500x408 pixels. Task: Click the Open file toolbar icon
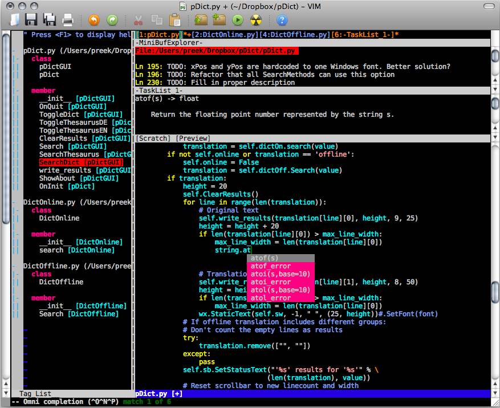coord(14,21)
